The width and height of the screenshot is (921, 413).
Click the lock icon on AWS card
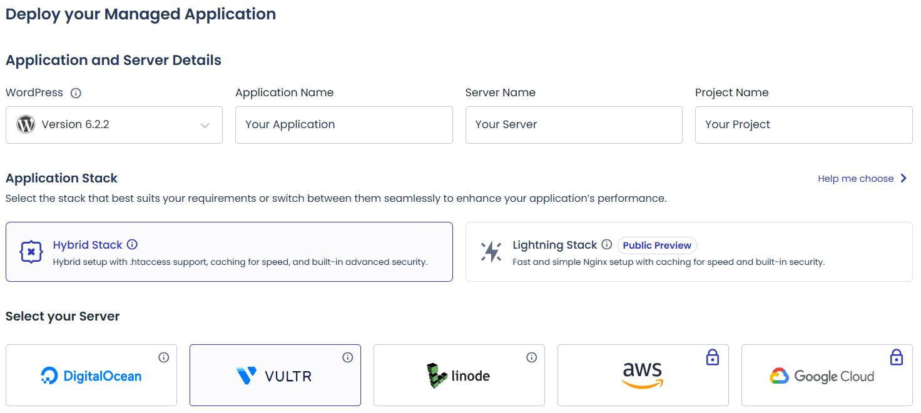click(x=713, y=357)
